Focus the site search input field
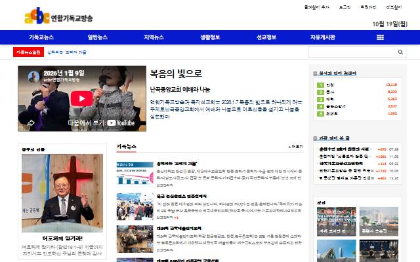Viewport: 420px width, 262px height. (352, 52)
